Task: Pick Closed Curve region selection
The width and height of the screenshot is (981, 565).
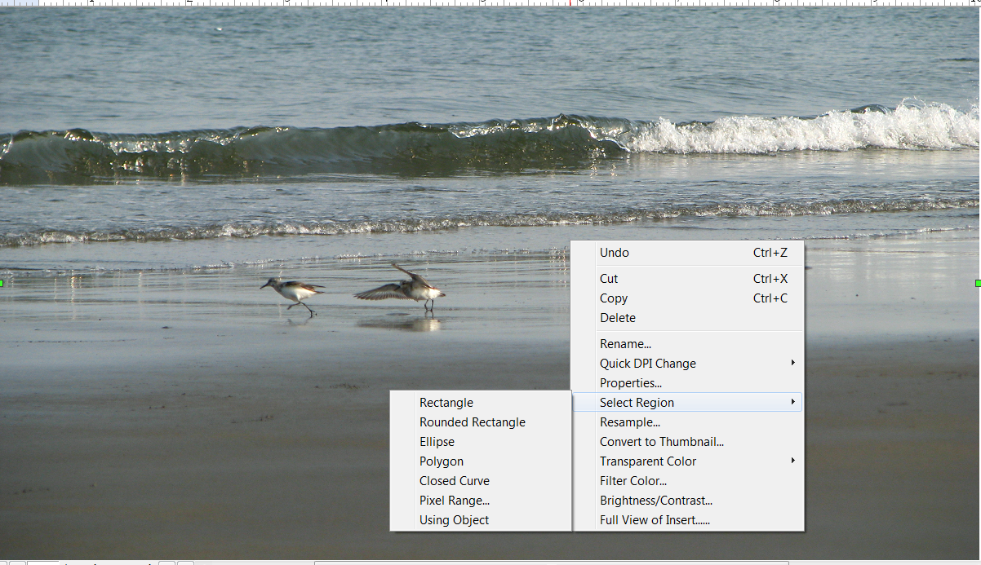Action: pos(481,481)
